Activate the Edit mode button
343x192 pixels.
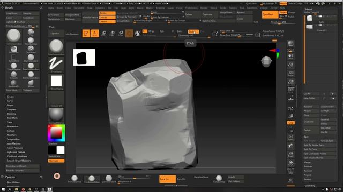86,33
